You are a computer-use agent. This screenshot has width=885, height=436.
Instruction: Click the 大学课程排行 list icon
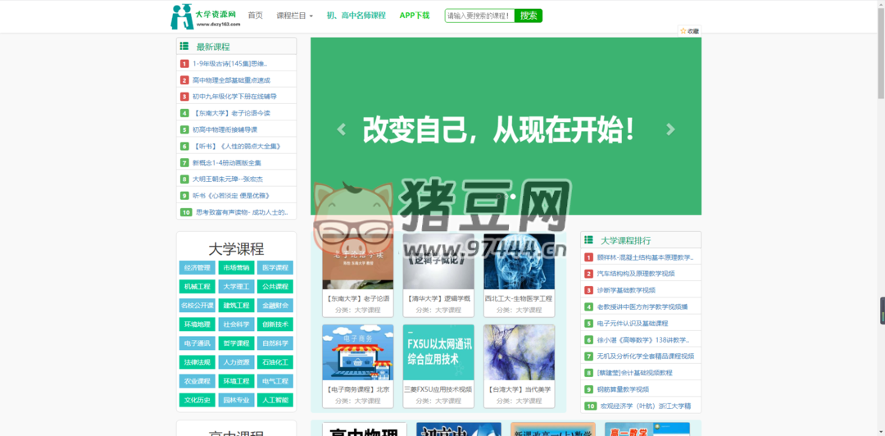point(588,240)
